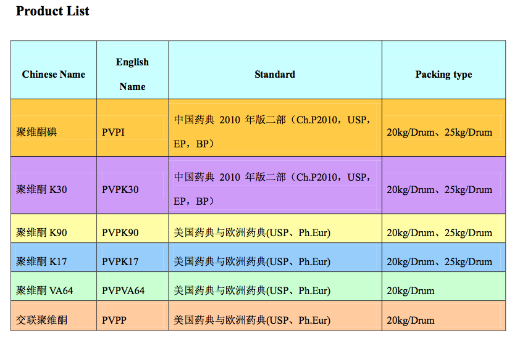Click the 'PVPK17' cell
Viewport: 520px width, 357px height.
tap(133, 257)
